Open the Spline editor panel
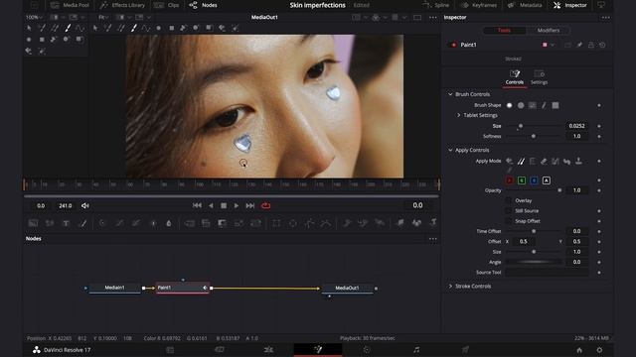 click(436, 5)
